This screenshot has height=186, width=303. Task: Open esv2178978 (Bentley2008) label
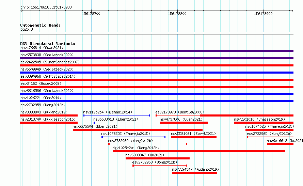tap(180, 112)
